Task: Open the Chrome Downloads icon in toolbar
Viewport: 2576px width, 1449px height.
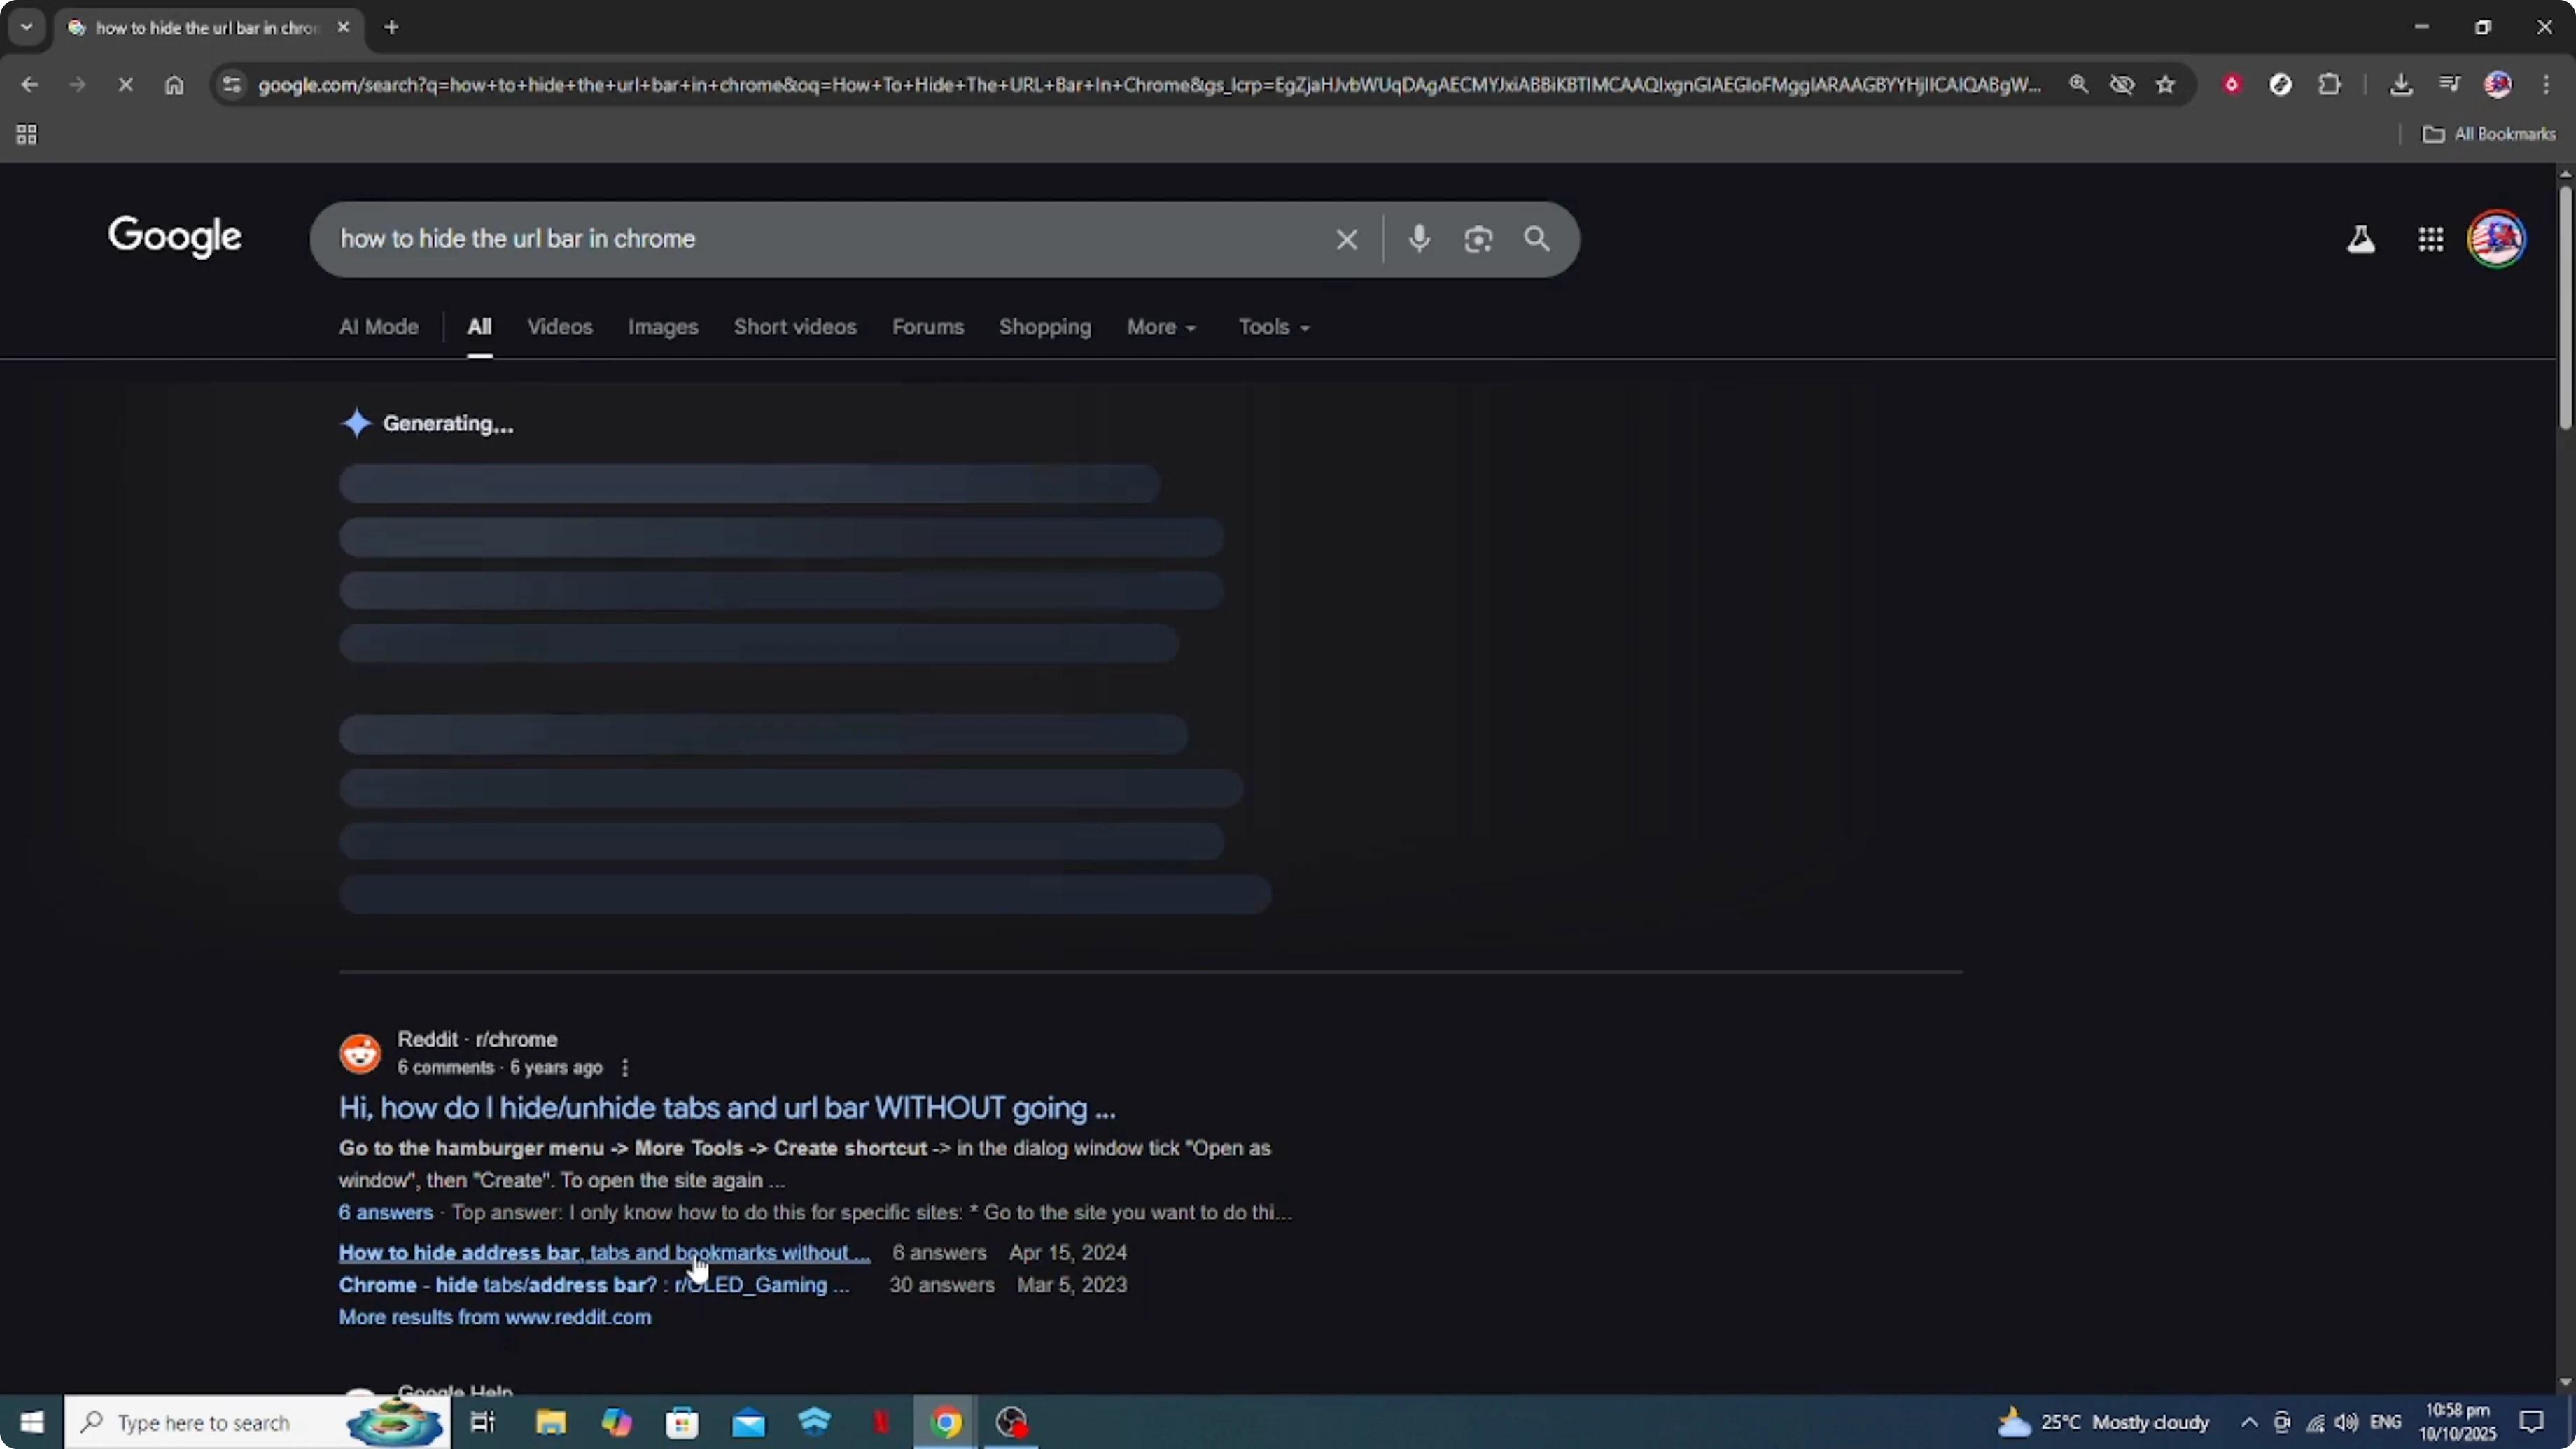Action: [2402, 84]
